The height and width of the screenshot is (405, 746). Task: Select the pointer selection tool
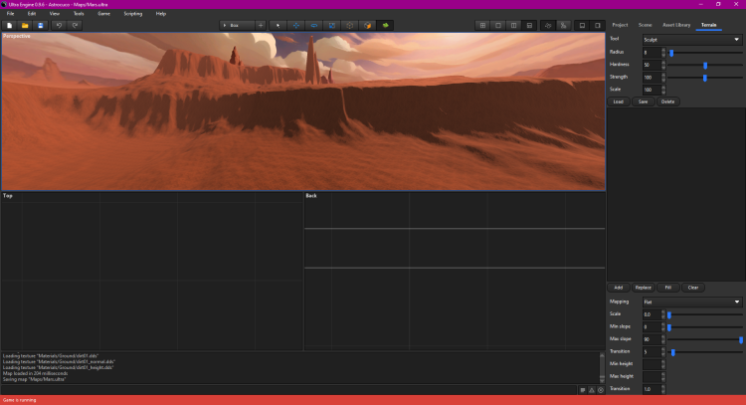pyautogui.click(x=279, y=25)
